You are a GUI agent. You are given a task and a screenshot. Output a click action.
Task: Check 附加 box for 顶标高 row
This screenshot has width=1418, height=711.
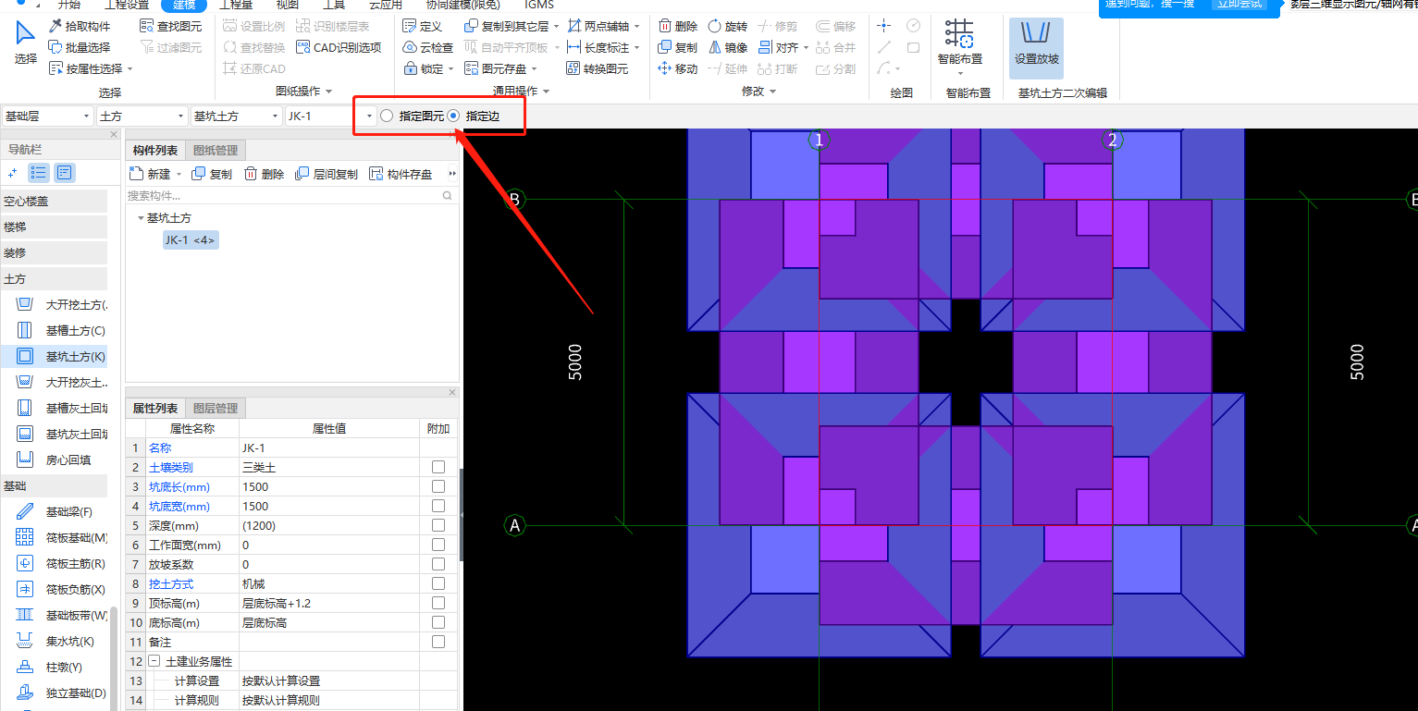438,603
